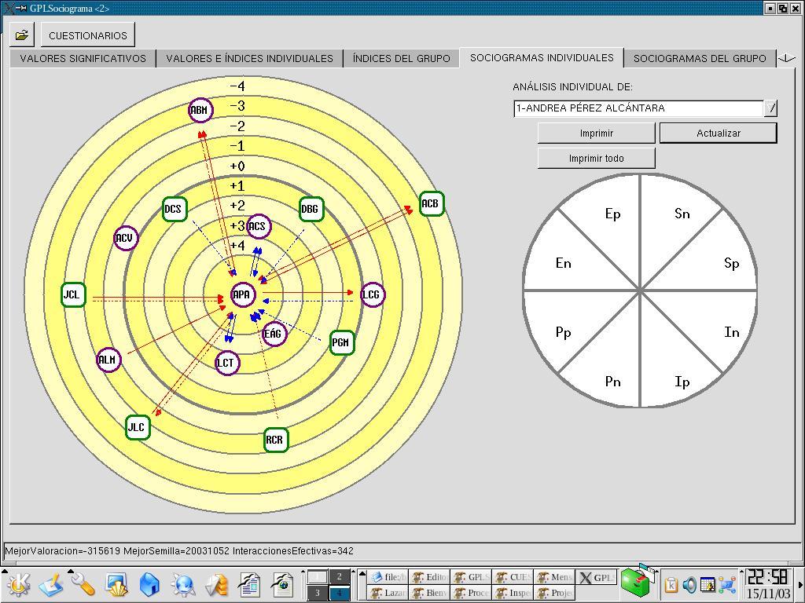Switch to SOCIOGRAMAS DEL GRUPO tab

[699, 58]
